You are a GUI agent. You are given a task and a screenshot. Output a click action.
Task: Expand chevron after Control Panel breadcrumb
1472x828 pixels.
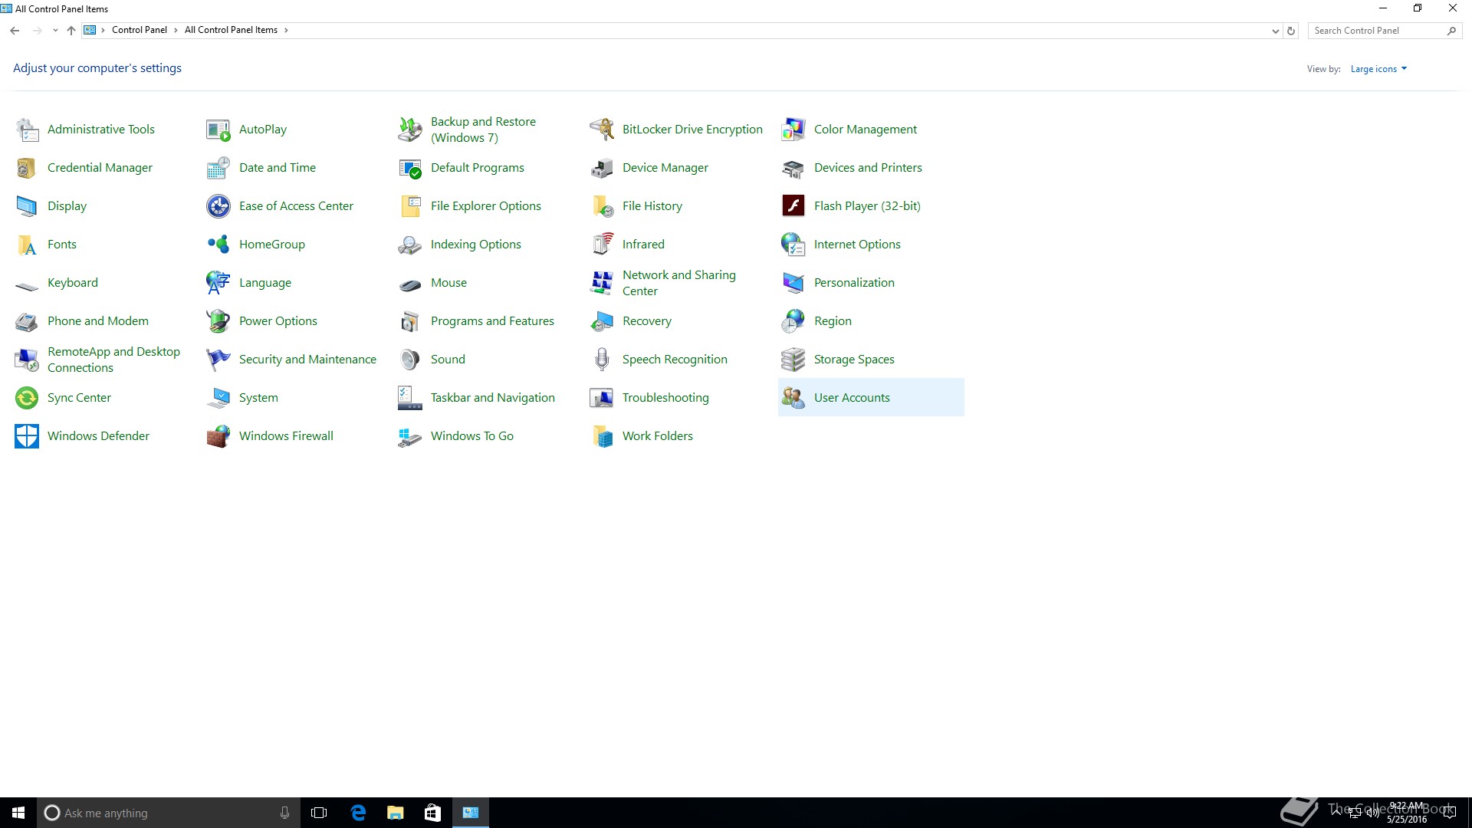pos(176,31)
